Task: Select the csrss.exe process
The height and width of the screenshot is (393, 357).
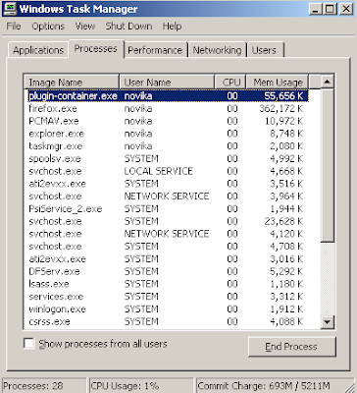Action: (x=168, y=321)
